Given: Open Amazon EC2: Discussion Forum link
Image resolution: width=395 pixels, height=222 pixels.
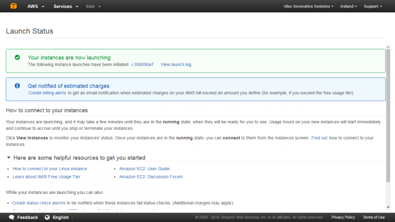Looking at the screenshot, I should coord(151,177).
